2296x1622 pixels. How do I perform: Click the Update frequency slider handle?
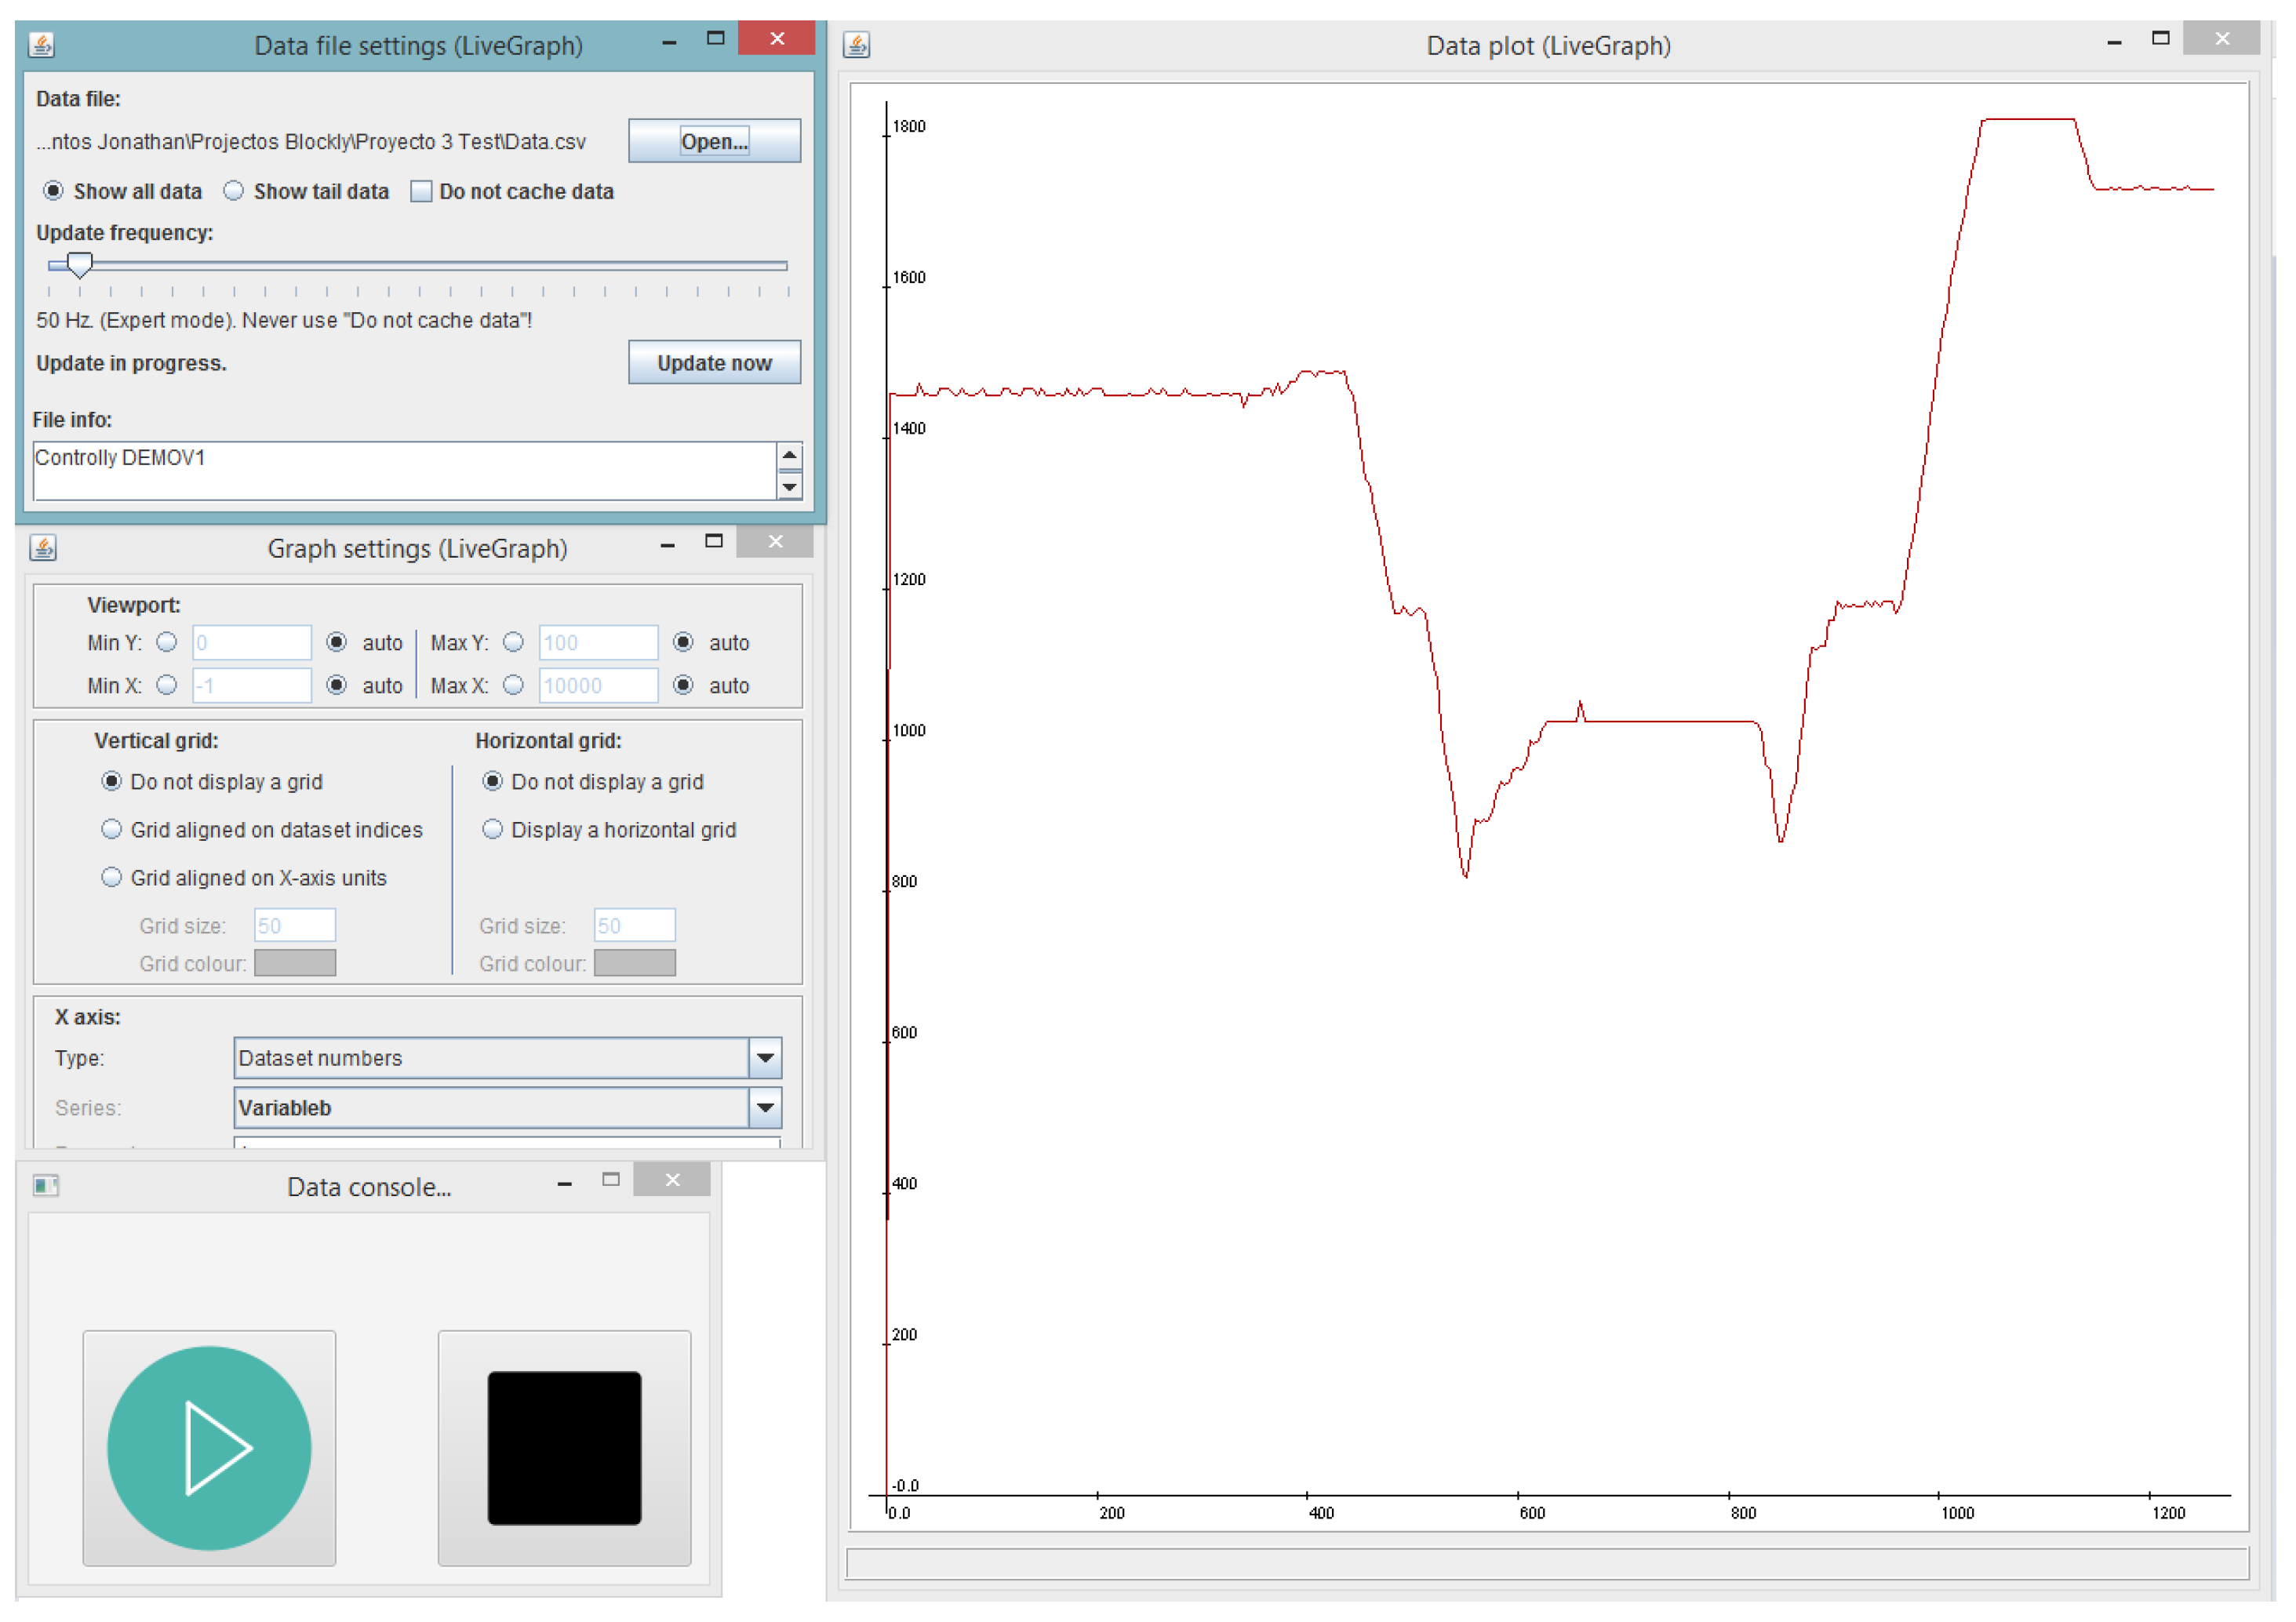click(x=79, y=264)
